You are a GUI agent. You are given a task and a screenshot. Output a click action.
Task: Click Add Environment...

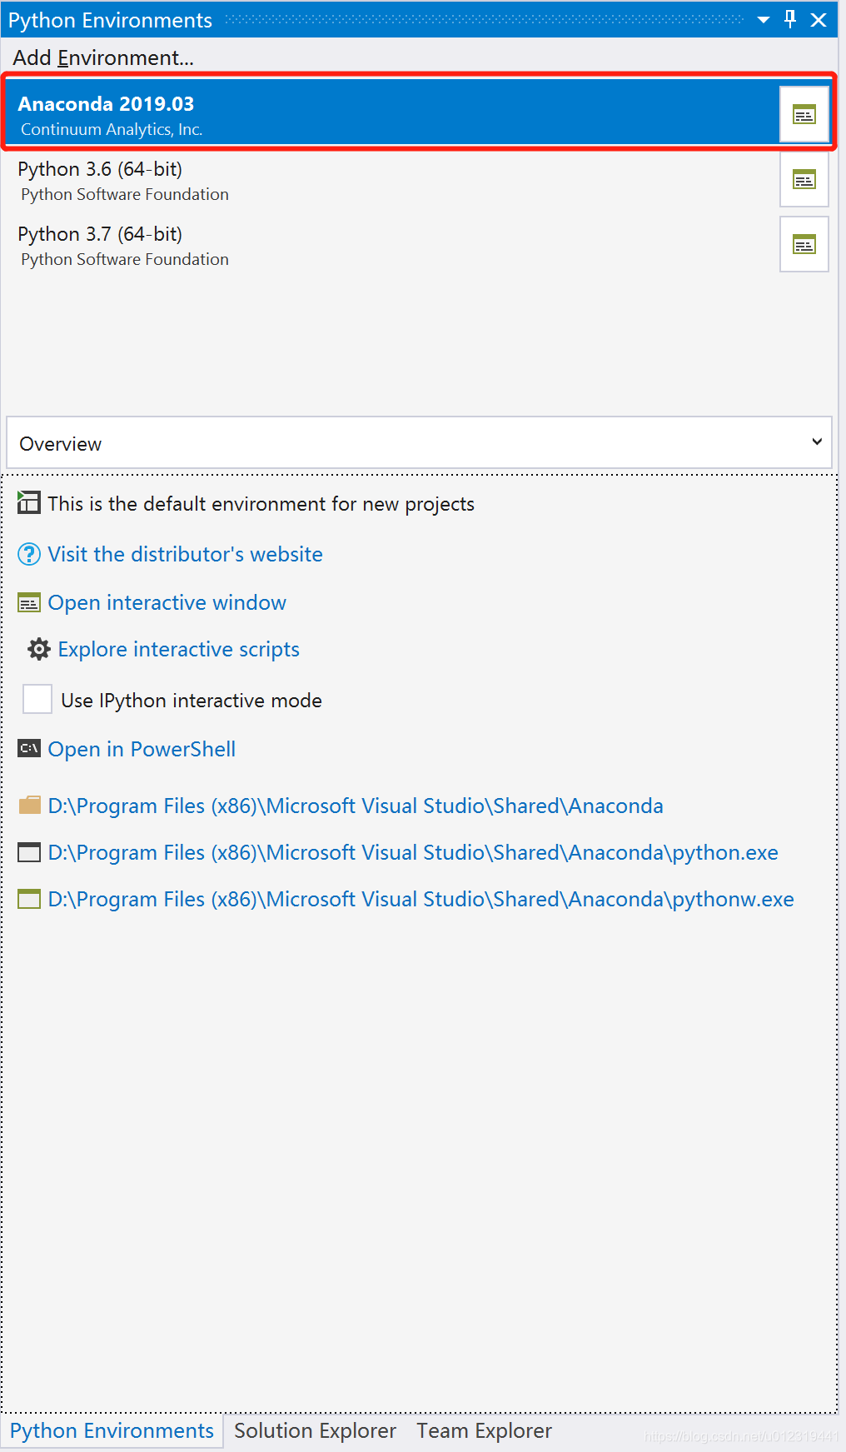(x=103, y=57)
